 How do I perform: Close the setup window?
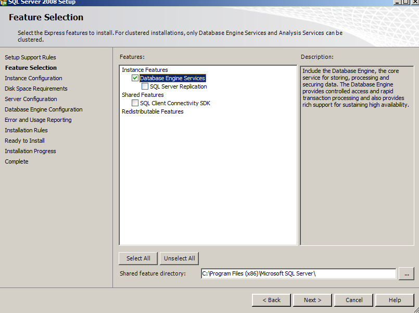click(414, 2)
